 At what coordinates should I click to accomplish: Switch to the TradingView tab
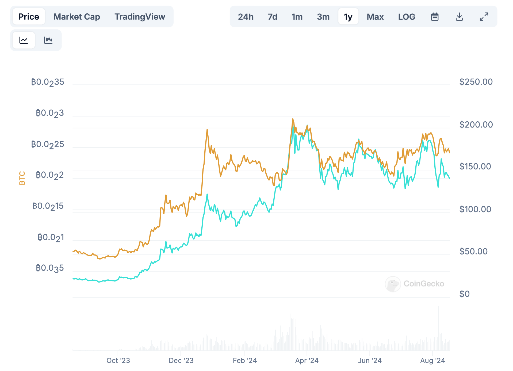140,17
